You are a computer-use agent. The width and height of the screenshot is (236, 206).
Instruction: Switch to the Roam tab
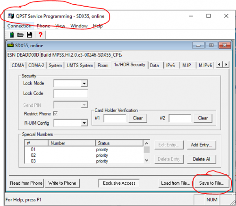pos(103,65)
